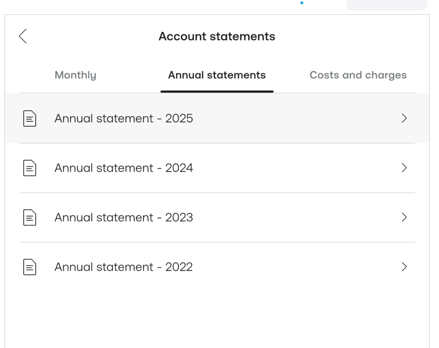Expand the 2022 annual statement chevron
Viewport: 439px width, 348px height.
click(403, 267)
